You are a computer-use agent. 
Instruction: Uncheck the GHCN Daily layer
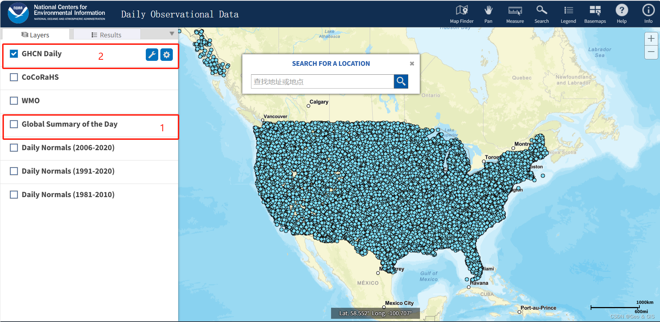[14, 54]
